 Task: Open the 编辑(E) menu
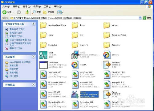click(16, 7)
